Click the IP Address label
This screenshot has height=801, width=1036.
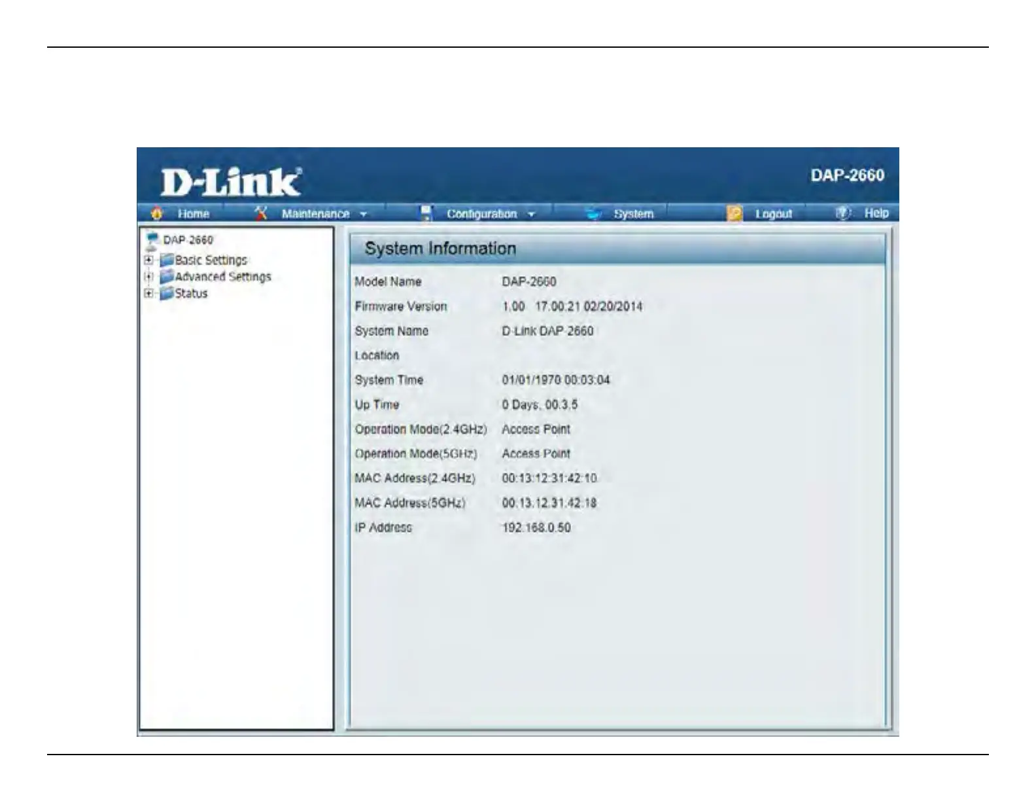383,528
